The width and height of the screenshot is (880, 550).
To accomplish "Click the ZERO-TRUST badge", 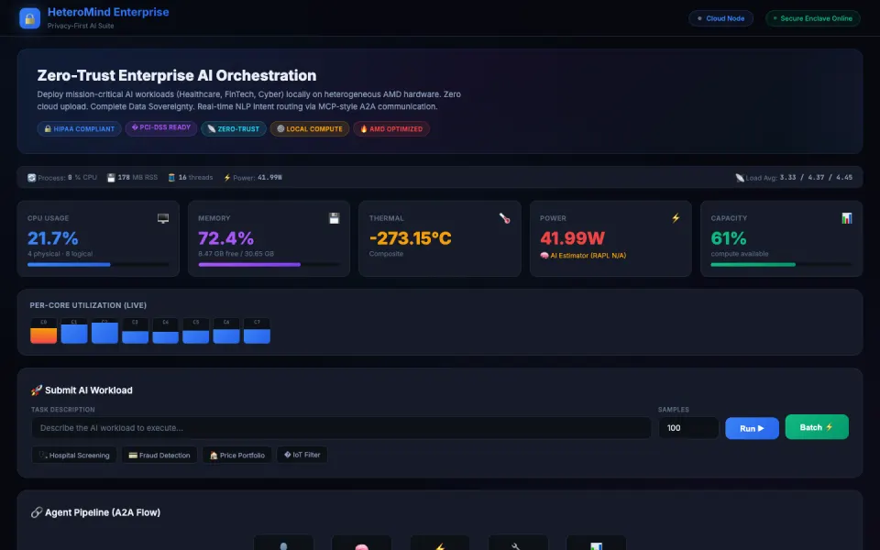I will (x=234, y=129).
